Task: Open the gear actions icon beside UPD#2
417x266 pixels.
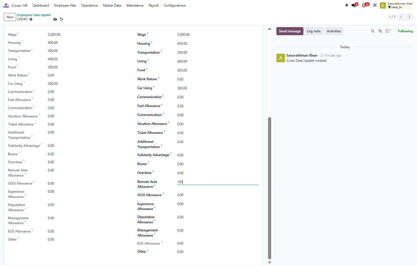Action: tap(31, 19)
